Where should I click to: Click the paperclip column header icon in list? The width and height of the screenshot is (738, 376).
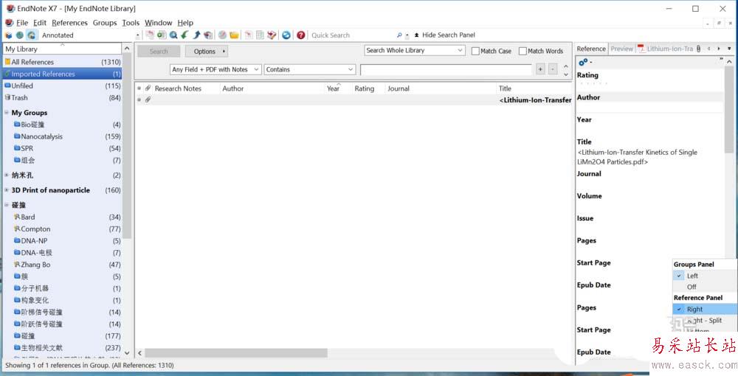point(148,88)
